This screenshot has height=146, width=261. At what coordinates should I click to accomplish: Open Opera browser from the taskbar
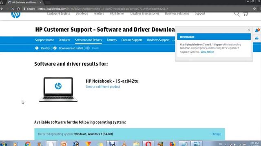click(148, 144)
